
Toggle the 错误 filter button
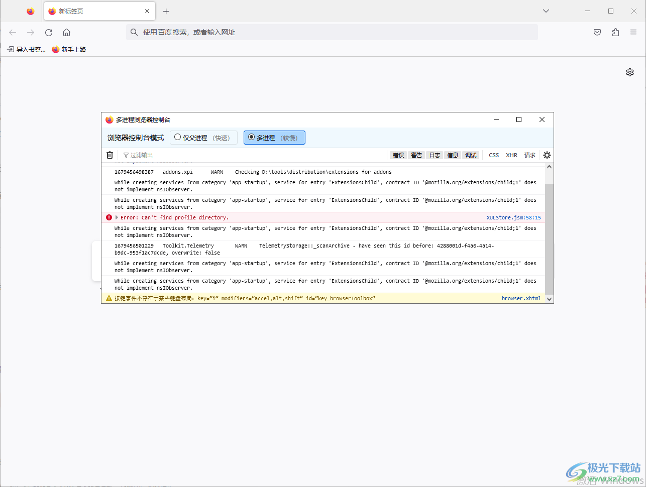coord(398,155)
